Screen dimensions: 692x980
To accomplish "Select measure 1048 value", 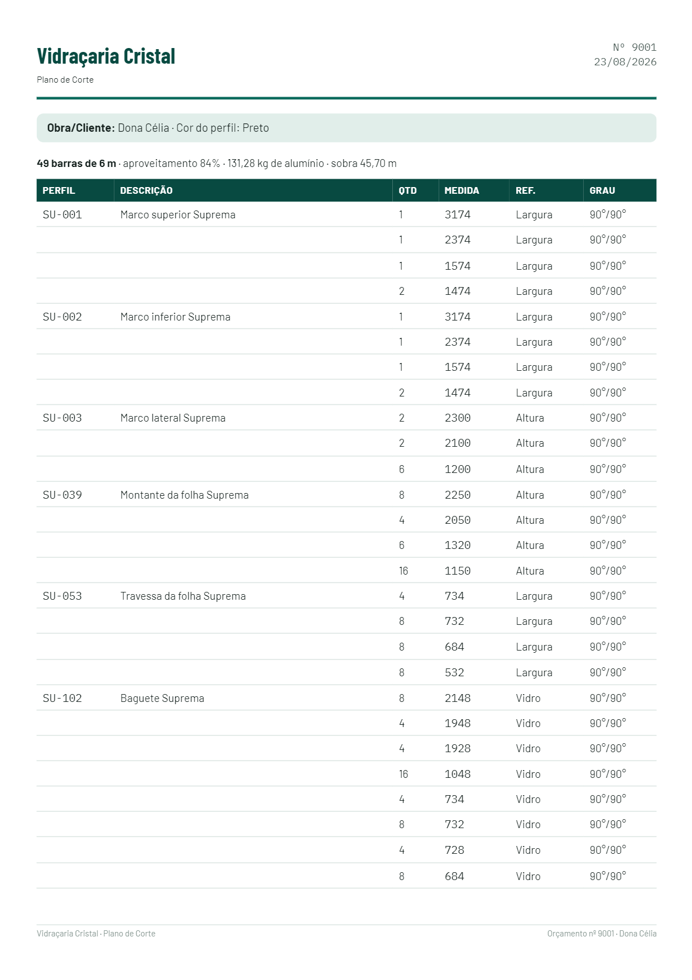I will (458, 774).
